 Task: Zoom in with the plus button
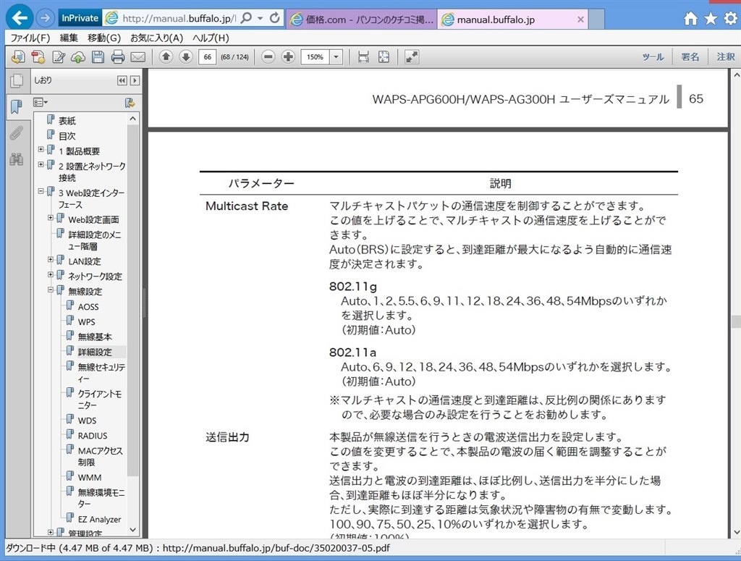(x=288, y=57)
